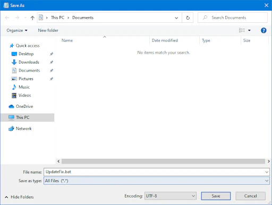The height and width of the screenshot is (205, 272).
Task: Focus the Search Documents field
Action: 233,18
